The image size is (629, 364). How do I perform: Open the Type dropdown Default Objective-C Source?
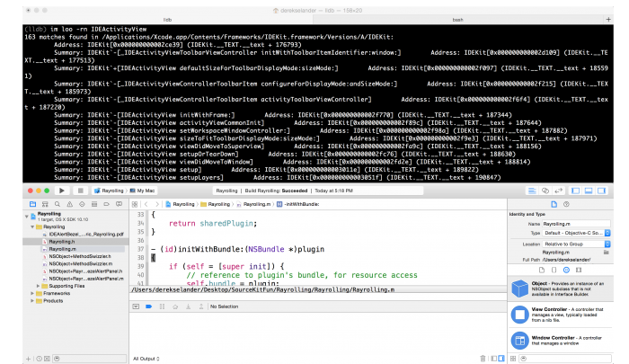click(576, 233)
